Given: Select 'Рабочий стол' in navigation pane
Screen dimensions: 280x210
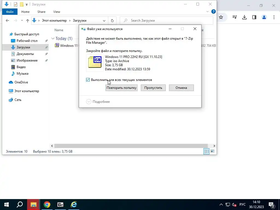Looking at the screenshot, I should pos(27,41).
